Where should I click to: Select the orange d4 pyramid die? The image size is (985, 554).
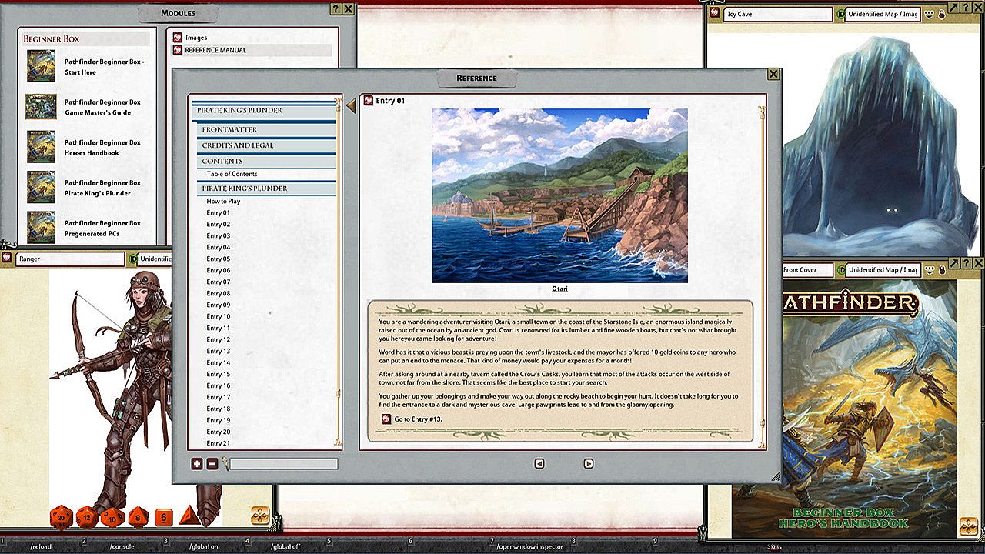189,516
